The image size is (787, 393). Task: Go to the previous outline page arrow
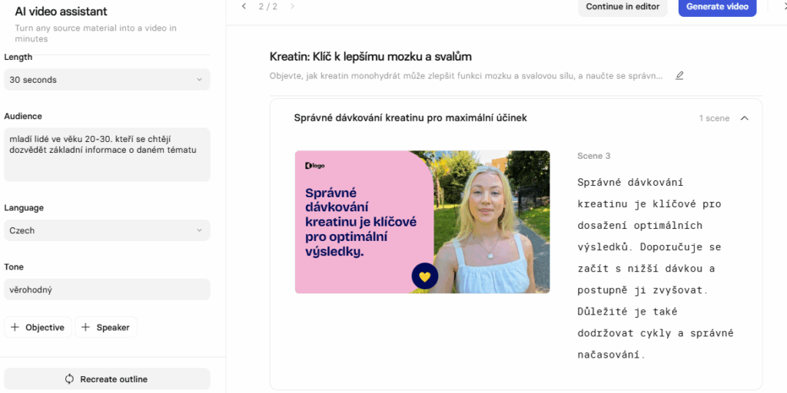point(244,6)
